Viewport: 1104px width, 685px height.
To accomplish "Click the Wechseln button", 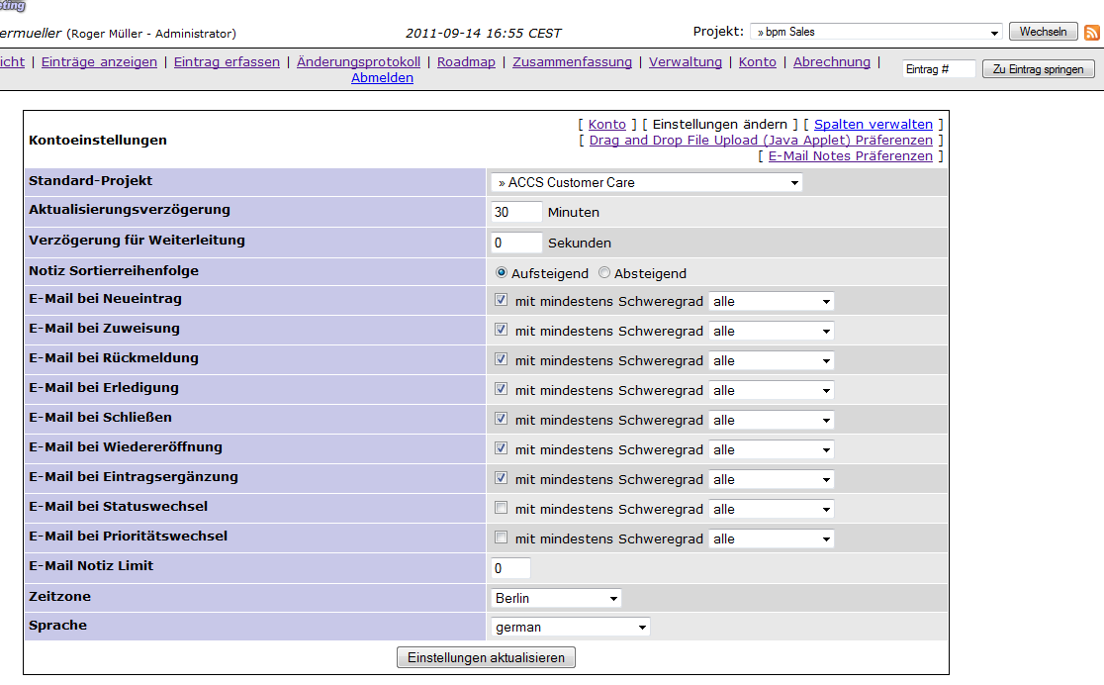I will (1044, 32).
